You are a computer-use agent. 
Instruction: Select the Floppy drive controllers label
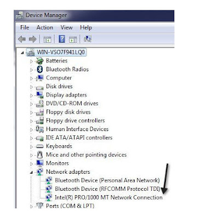coord(76,121)
